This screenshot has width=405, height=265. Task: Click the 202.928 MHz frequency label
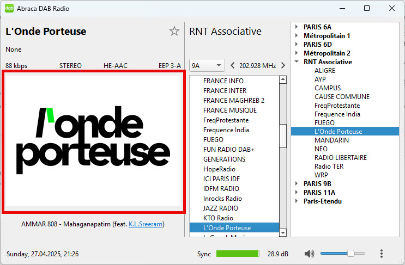coord(257,65)
